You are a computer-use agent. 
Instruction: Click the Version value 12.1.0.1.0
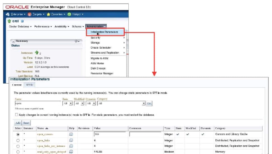(41, 62)
